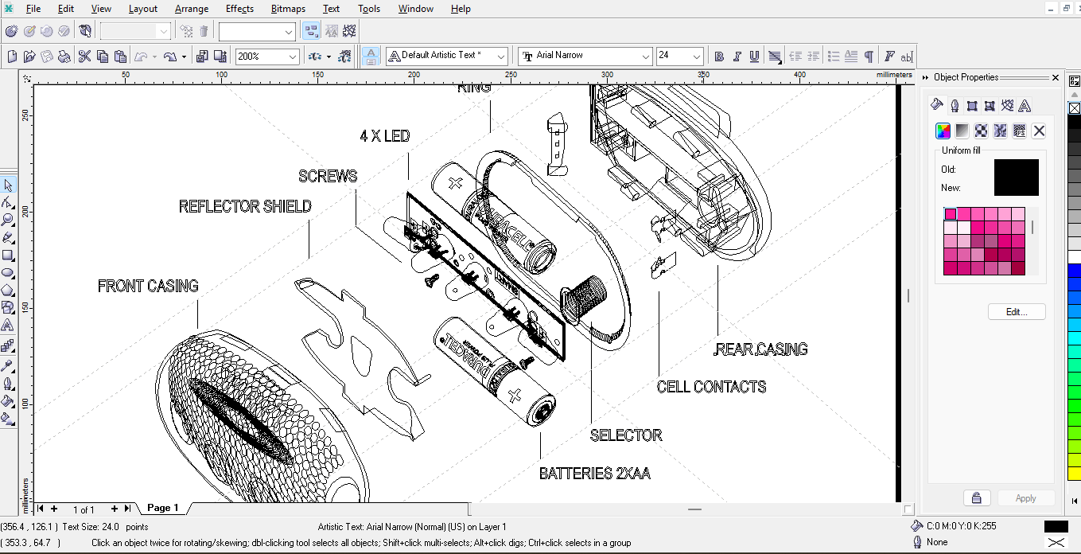Select the Shape edit tool
Image resolution: width=1081 pixels, height=554 pixels.
8,203
